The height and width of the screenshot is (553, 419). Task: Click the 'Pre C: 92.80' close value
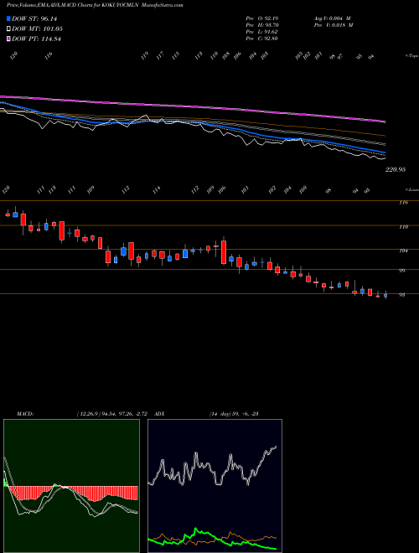click(262, 38)
